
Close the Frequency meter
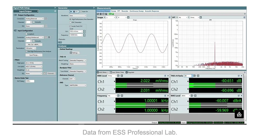pyautogui.click(x=168, y=96)
